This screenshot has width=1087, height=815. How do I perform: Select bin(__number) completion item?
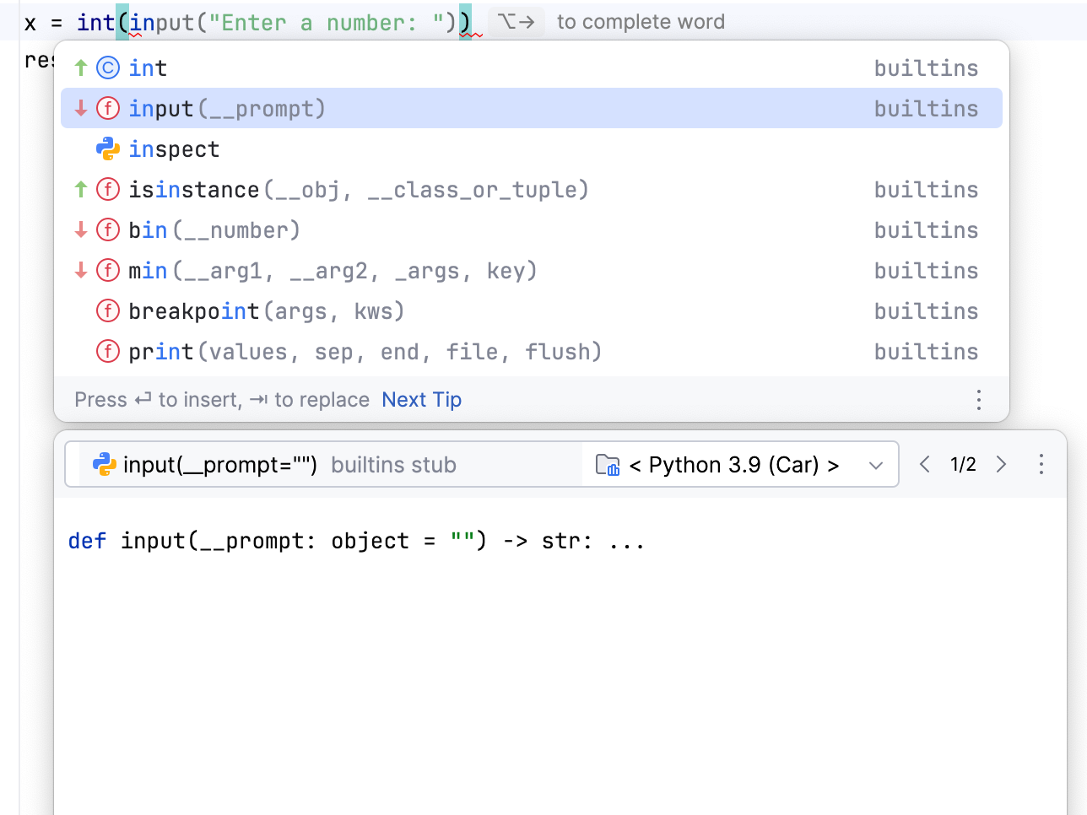(214, 230)
